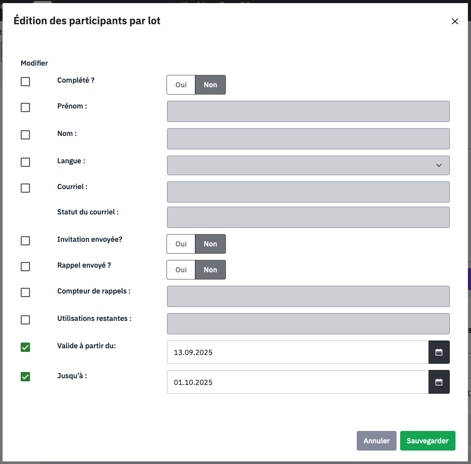
Task: Check the Compteur de rappels checkbox
Action: point(25,292)
